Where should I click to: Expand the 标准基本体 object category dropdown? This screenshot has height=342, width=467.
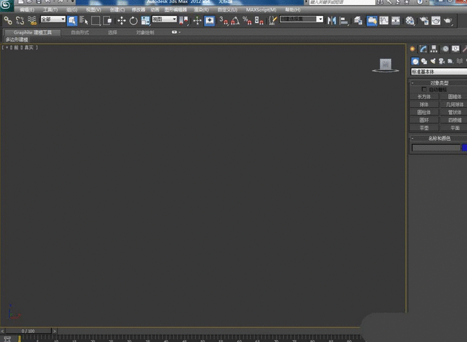[x=438, y=72]
